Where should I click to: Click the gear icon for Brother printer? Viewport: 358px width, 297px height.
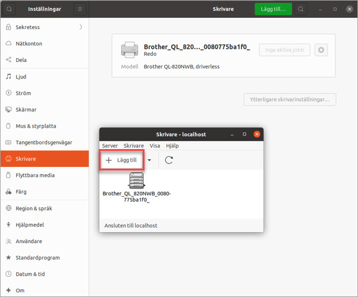(x=321, y=50)
